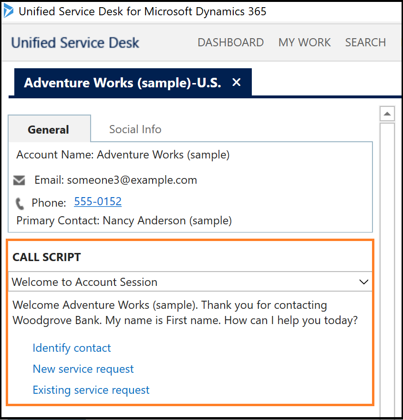This screenshot has width=403, height=420.
Task: Click the phone receiver icon
Action: 20,202
